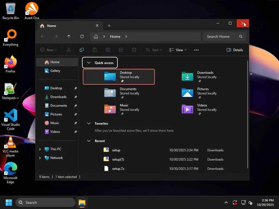Collapse the Quick access section
The width and height of the screenshot is (279, 209).
coord(89,63)
